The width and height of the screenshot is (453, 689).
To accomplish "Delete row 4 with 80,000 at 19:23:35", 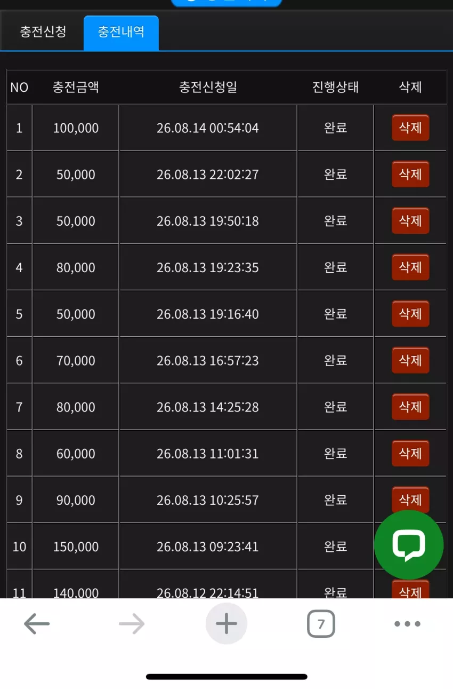I will pos(410,267).
